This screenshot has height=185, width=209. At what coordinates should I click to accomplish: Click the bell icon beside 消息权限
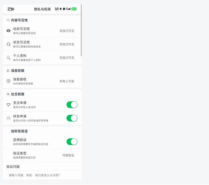pyautogui.click(x=8, y=71)
